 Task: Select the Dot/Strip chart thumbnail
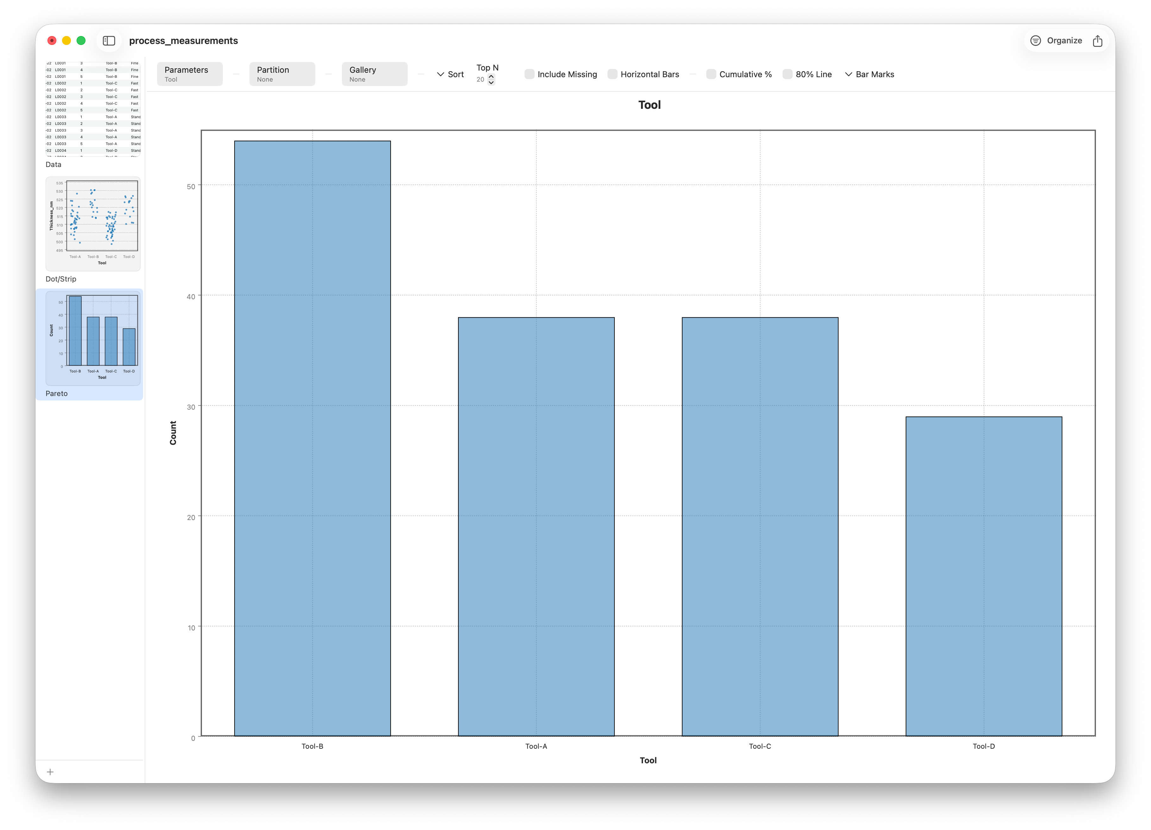click(x=93, y=224)
